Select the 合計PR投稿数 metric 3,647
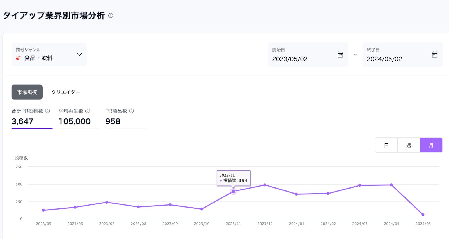Screen dimensions: 449x239 tap(22, 121)
